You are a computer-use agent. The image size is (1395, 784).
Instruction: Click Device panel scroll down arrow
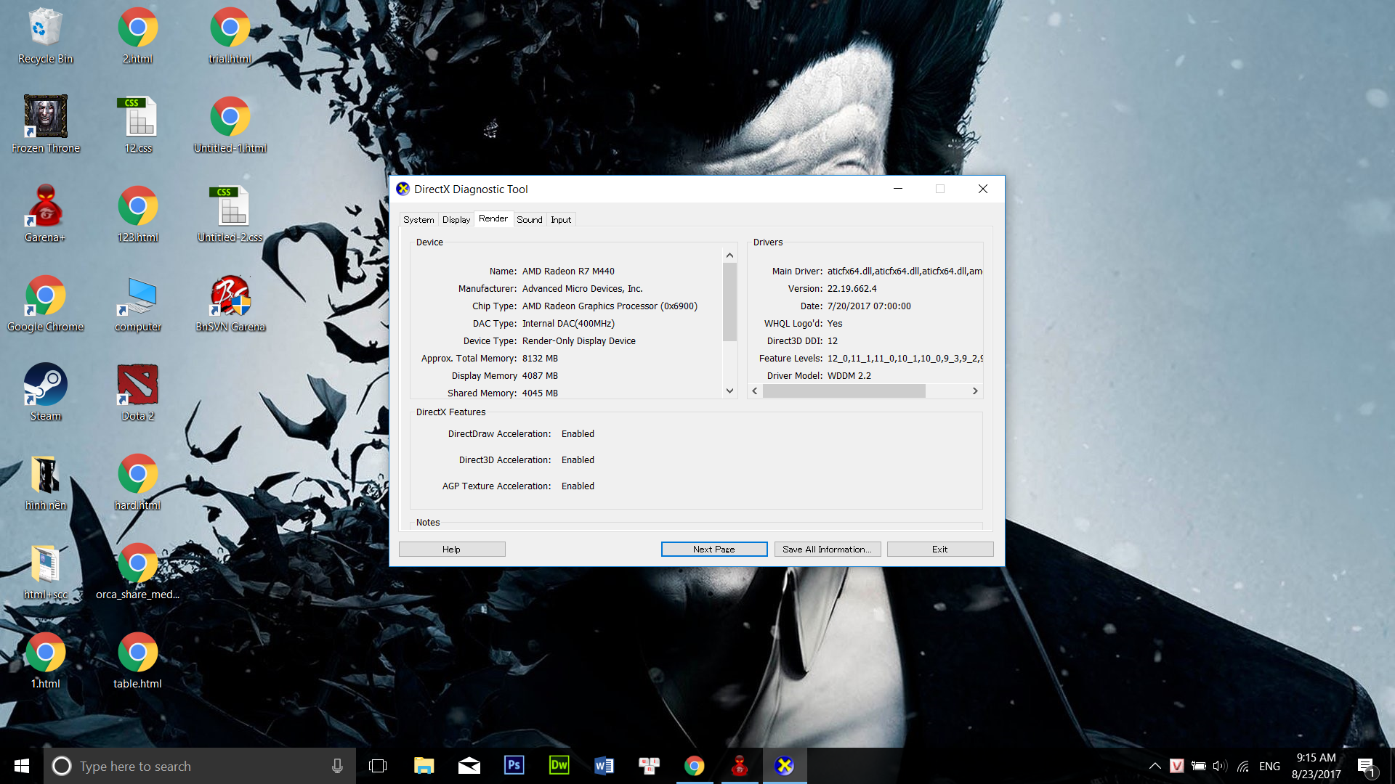click(729, 391)
